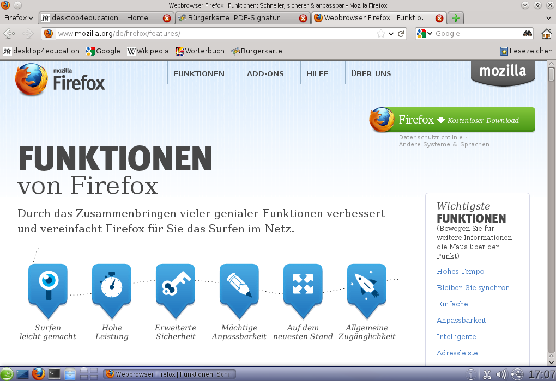Open a new tab with the green plus
This screenshot has width=556, height=381.
[456, 18]
